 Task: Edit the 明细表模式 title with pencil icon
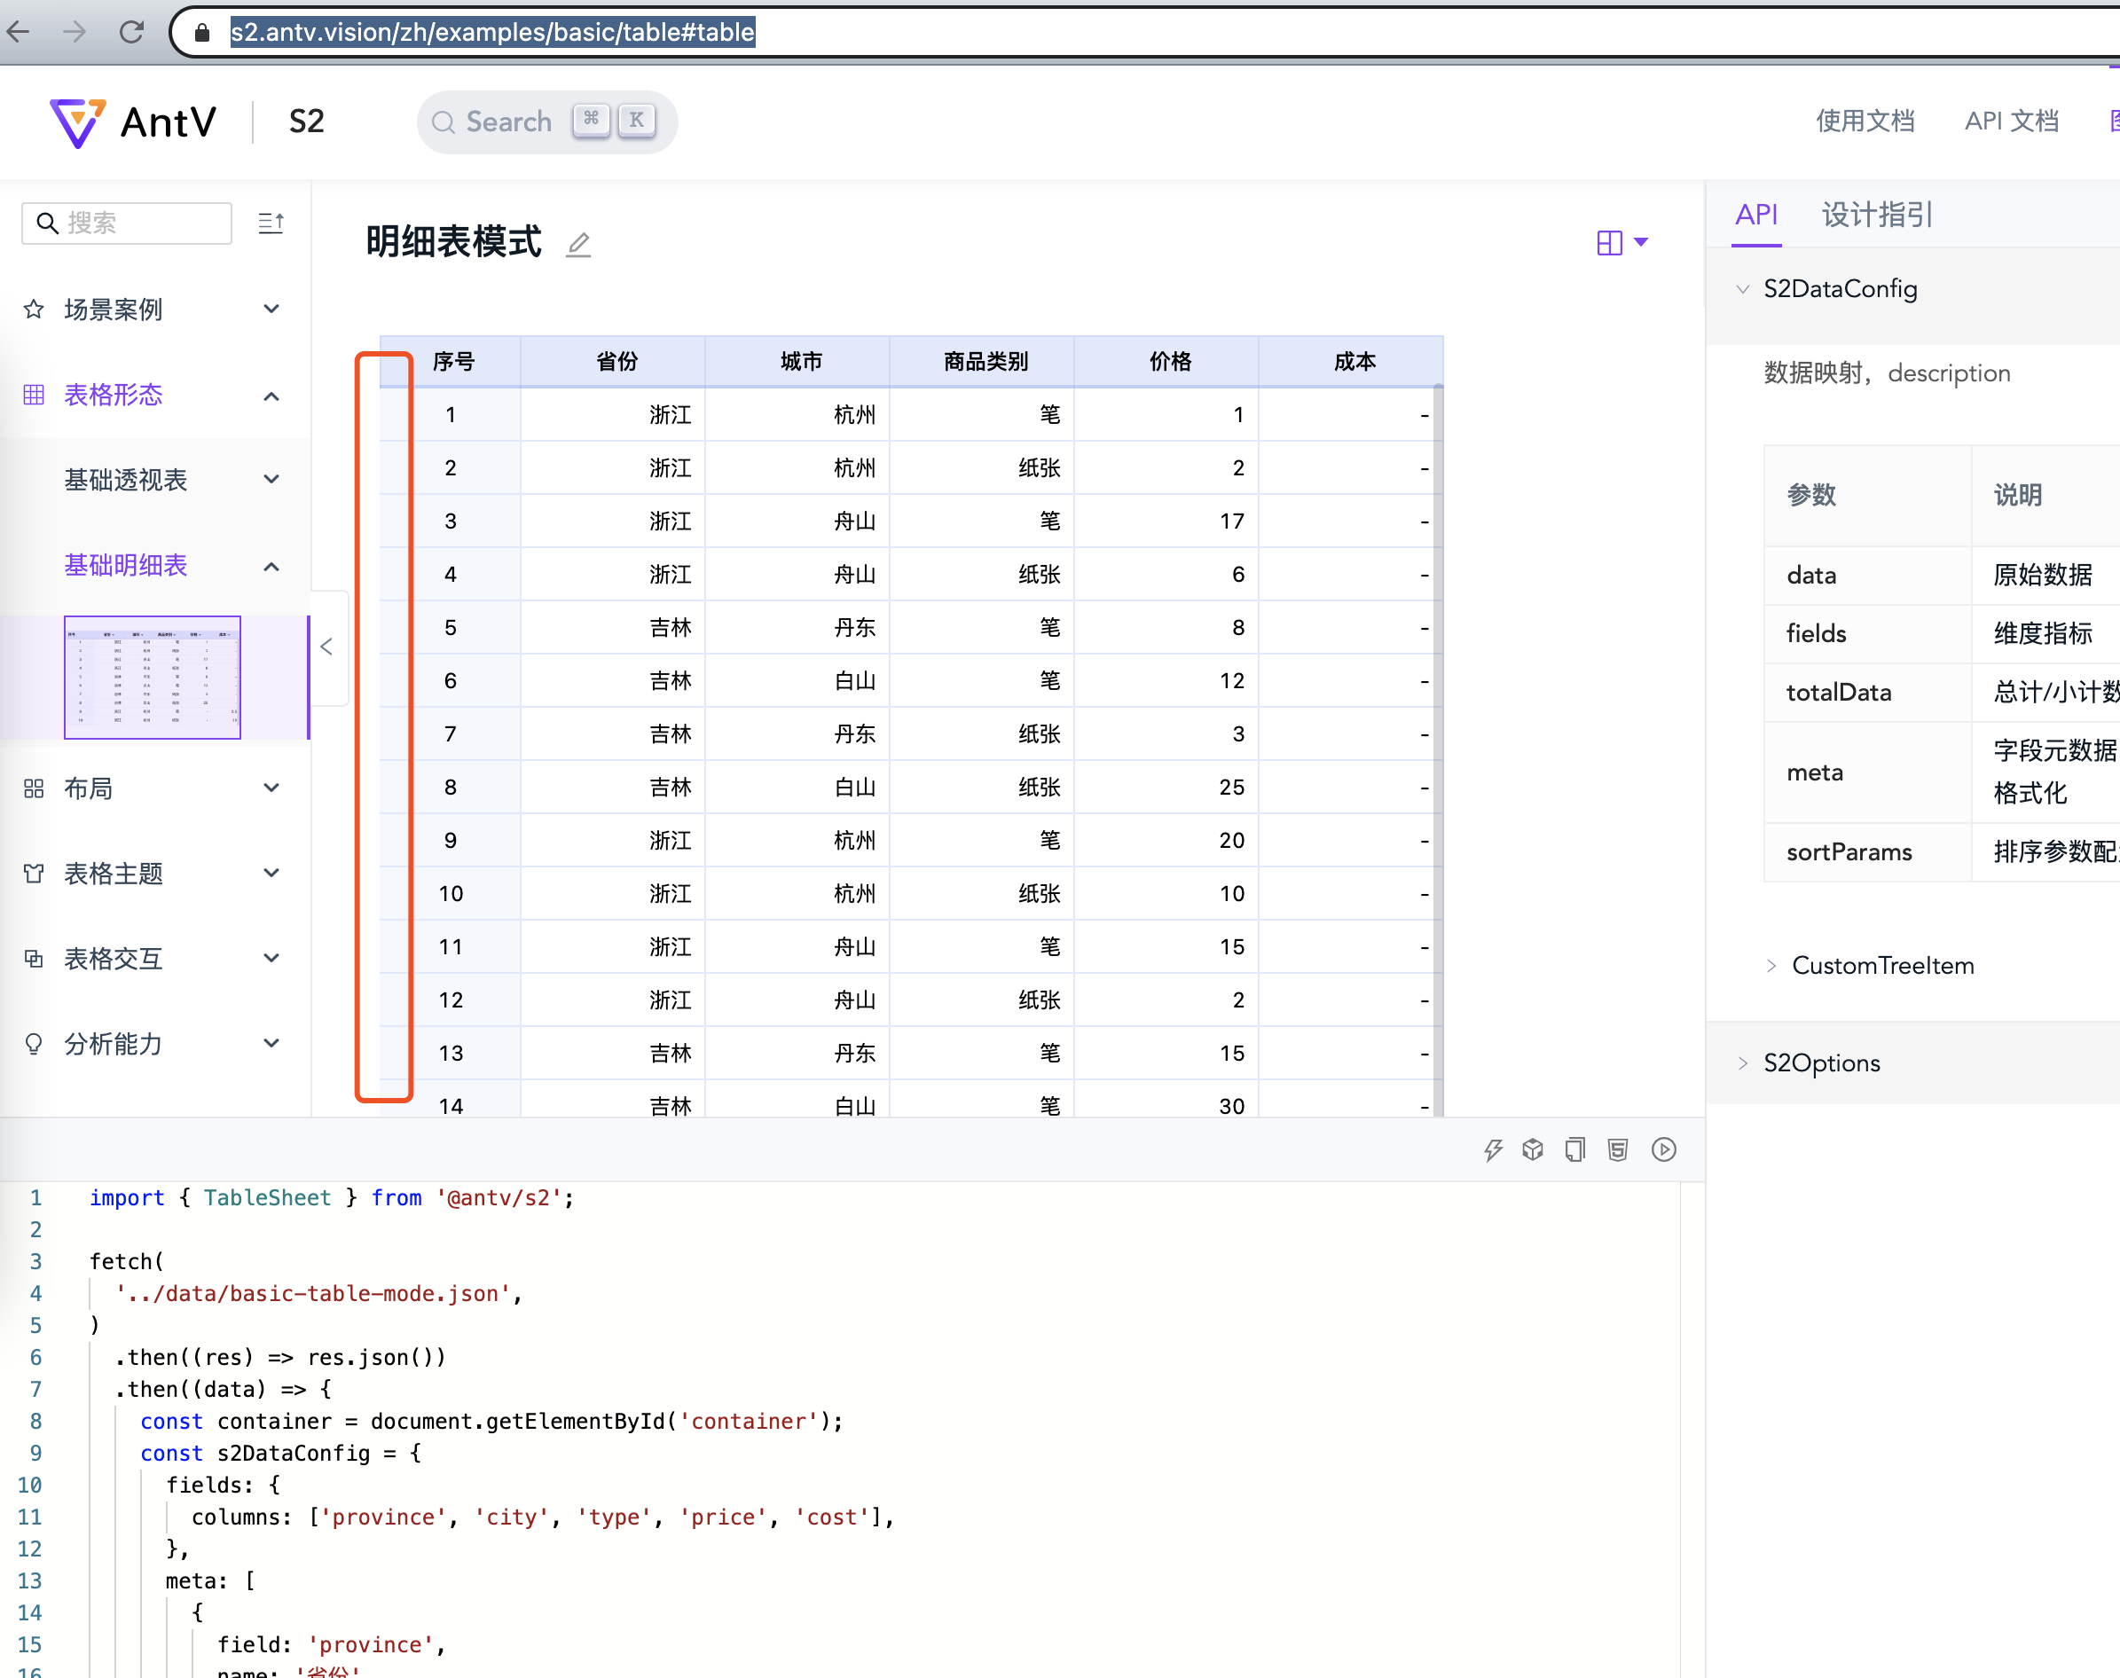point(577,245)
